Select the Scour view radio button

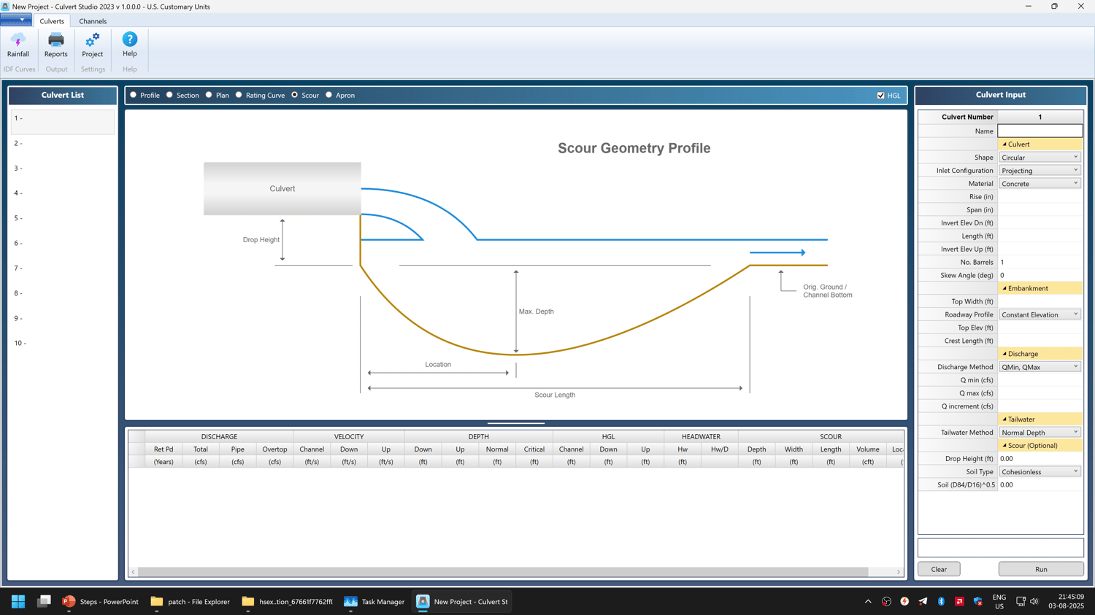(x=295, y=95)
